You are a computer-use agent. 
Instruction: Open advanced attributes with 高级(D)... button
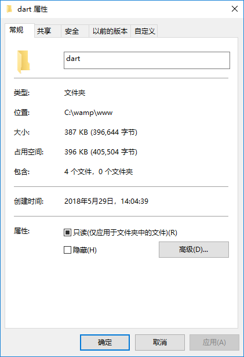pyautogui.click(x=194, y=250)
